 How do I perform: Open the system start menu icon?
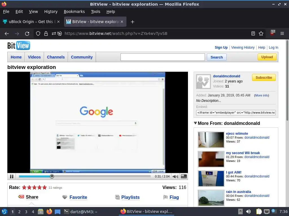pyautogui.click(x=5, y=211)
